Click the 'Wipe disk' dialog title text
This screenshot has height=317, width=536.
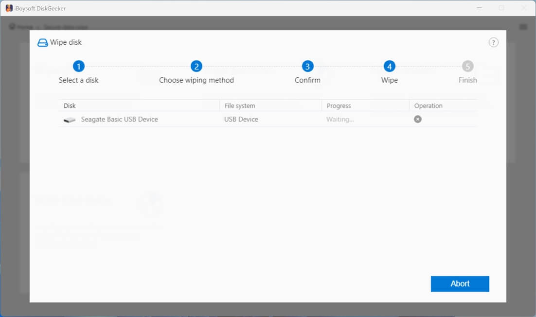(66, 42)
